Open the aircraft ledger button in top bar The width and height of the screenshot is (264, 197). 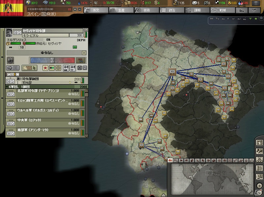click(x=254, y=11)
